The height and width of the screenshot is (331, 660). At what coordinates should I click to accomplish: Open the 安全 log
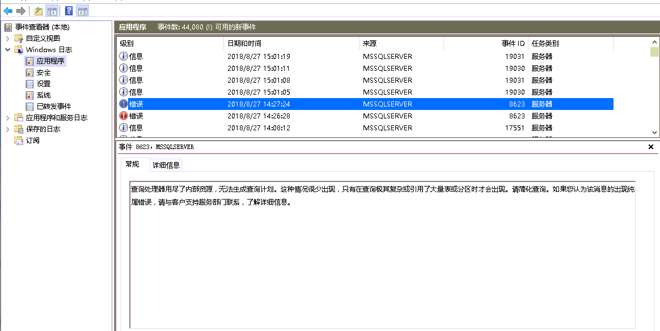click(x=43, y=73)
